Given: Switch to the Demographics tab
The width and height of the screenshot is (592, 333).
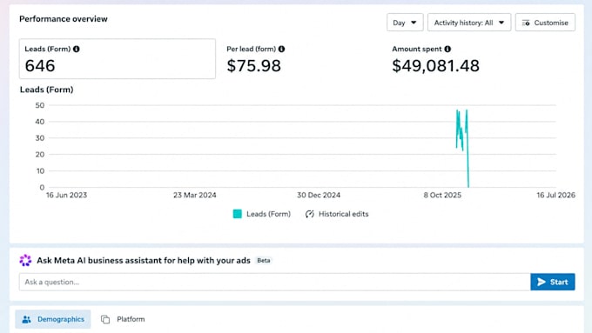Looking at the screenshot, I should click(53, 319).
